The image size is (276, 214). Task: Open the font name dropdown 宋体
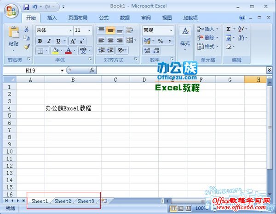tap(70, 30)
